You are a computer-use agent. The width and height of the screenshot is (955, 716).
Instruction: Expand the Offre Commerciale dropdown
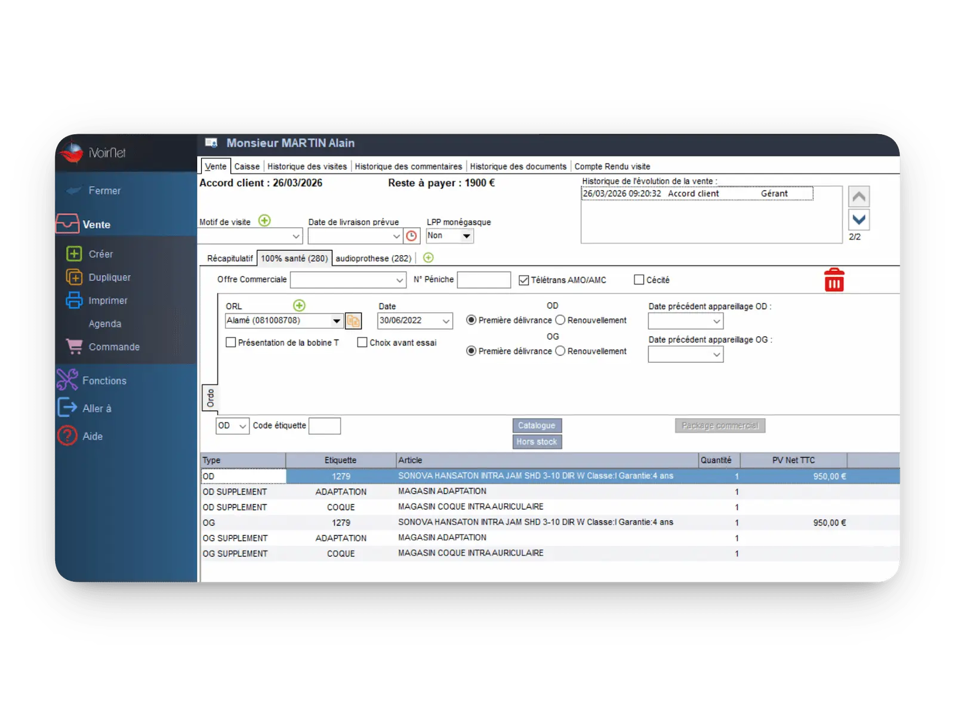[399, 280]
